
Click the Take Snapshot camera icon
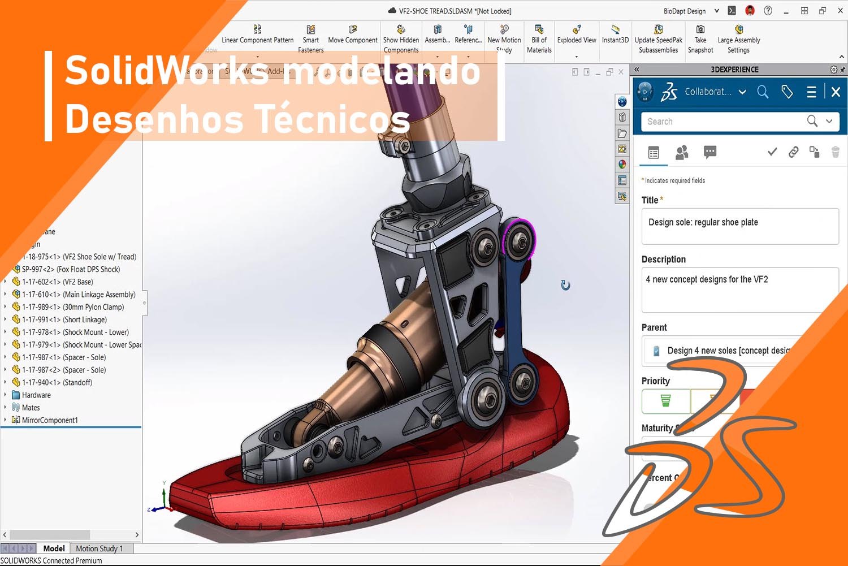click(x=700, y=29)
